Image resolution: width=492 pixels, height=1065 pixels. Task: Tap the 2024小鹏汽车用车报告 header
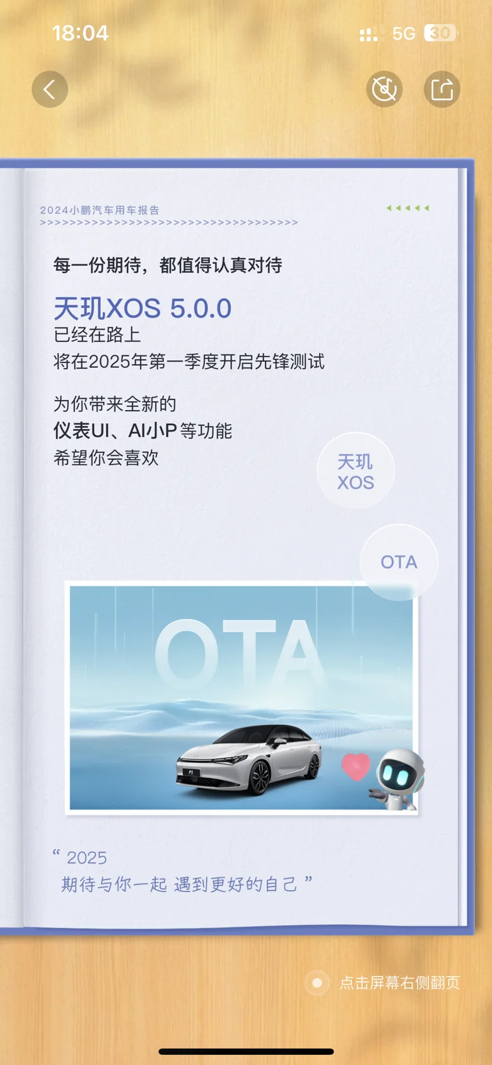pyautogui.click(x=100, y=210)
